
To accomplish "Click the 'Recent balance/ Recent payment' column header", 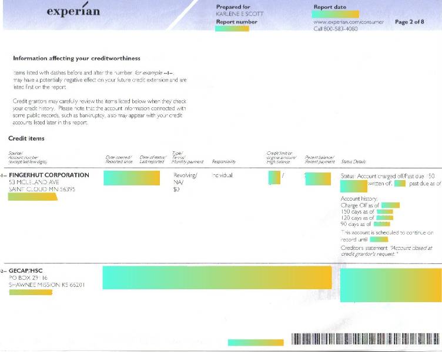I will tap(320, 159).
